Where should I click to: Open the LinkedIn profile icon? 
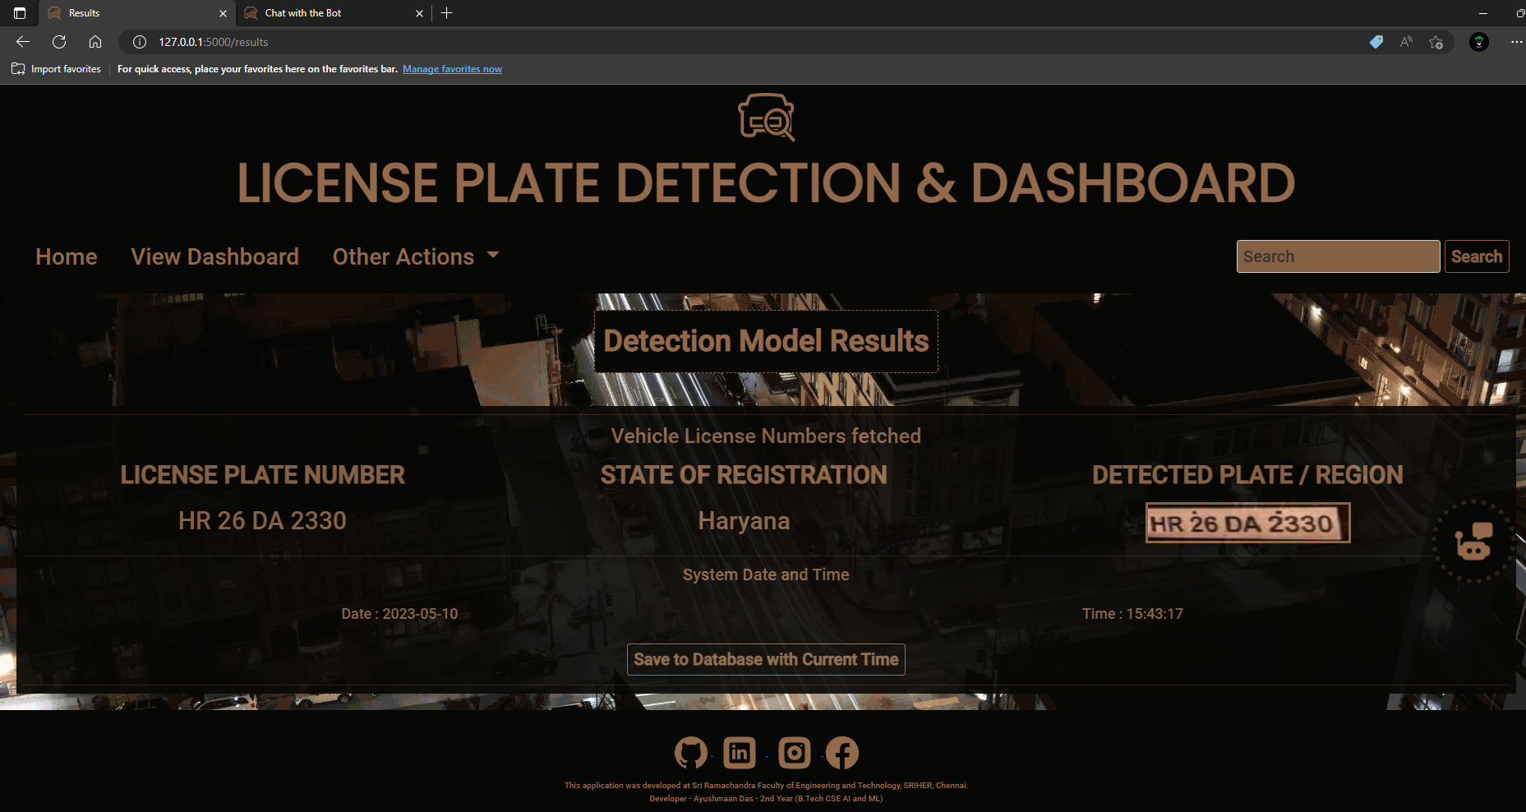click(739, 752)
